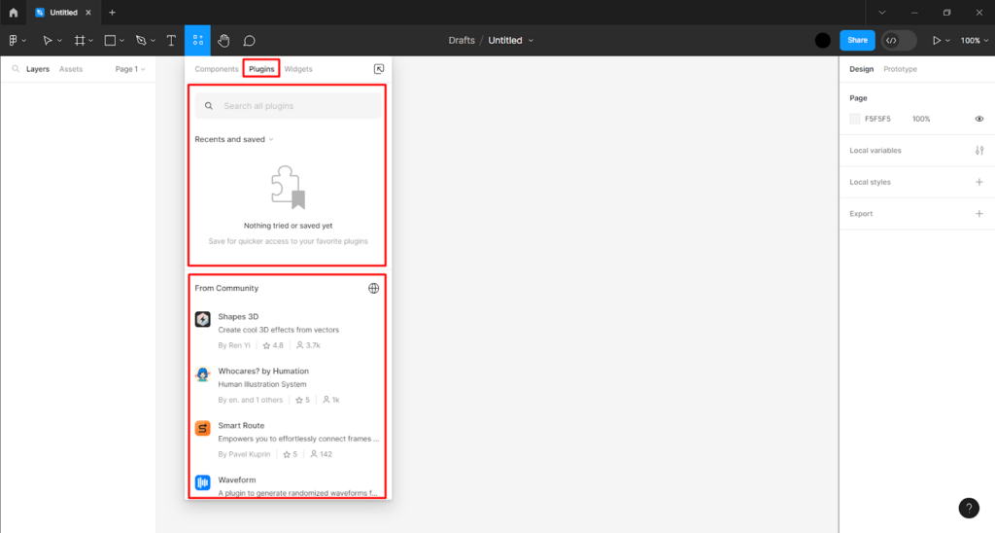The image size is (995, 533).
Task: Switch to the Components tab
Action: pyautogui.click(x=217, y=69)
